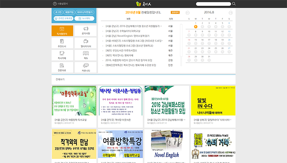The height and width of the screenshot is (163, 287).
Task: Open the 달빛 IN 수다 yellow thumbnail
Action: (x=213, y=101)
